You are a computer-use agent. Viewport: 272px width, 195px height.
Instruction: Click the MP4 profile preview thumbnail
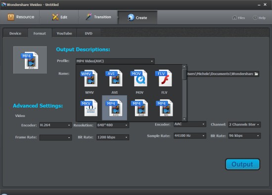click(x=30, y=60)
